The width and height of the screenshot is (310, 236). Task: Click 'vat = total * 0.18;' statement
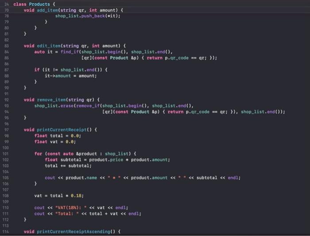click(59, 196)
